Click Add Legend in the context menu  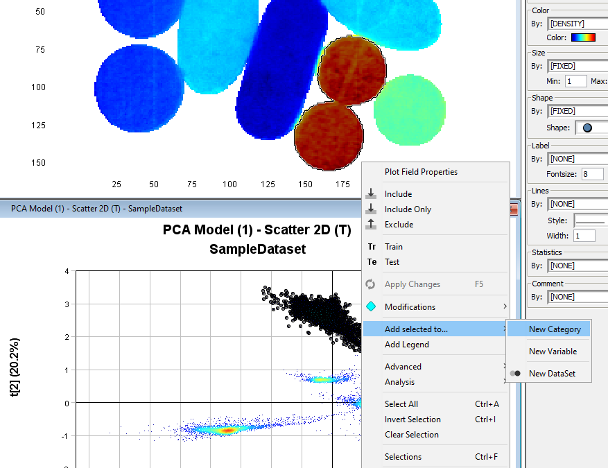point(406,345)
